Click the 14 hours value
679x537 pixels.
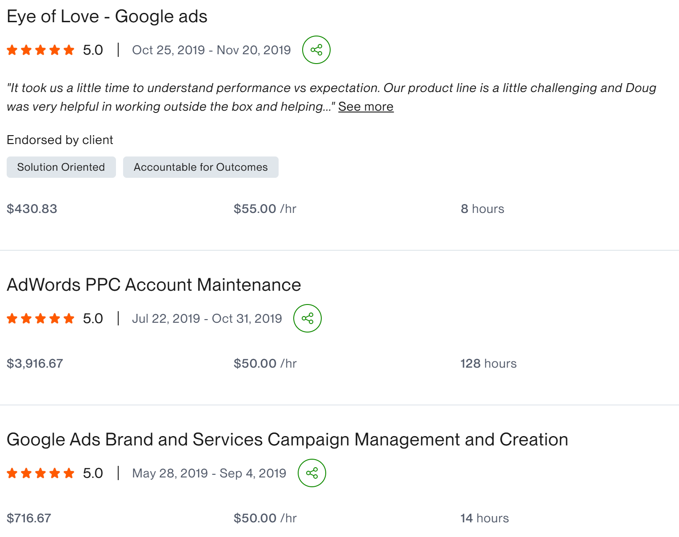(x=485, y=518)
